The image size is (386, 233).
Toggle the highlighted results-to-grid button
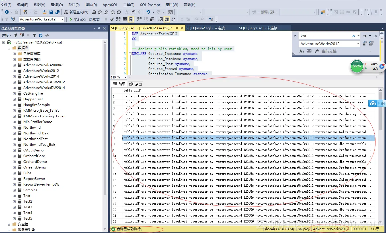pos(167,19)
